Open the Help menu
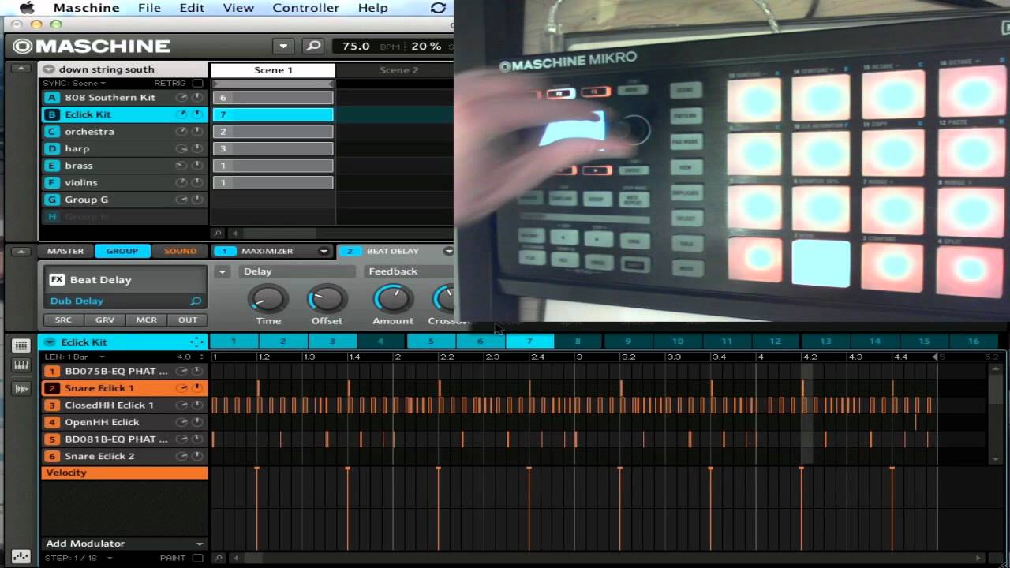This screenshot has height=568, width=1010. pos(373,8)
